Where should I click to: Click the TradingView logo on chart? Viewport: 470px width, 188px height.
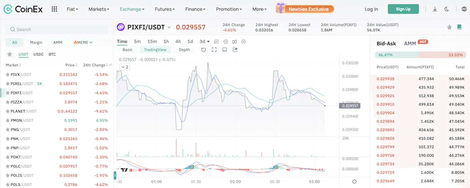pyautogui.click(x=124, y=170)
